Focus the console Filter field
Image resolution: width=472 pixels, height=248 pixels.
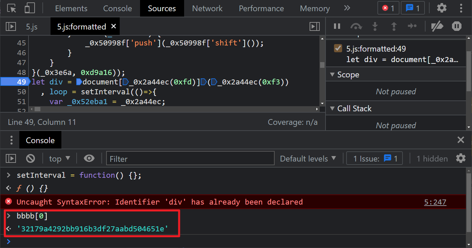pyautogui.click(x=190, y=158)
